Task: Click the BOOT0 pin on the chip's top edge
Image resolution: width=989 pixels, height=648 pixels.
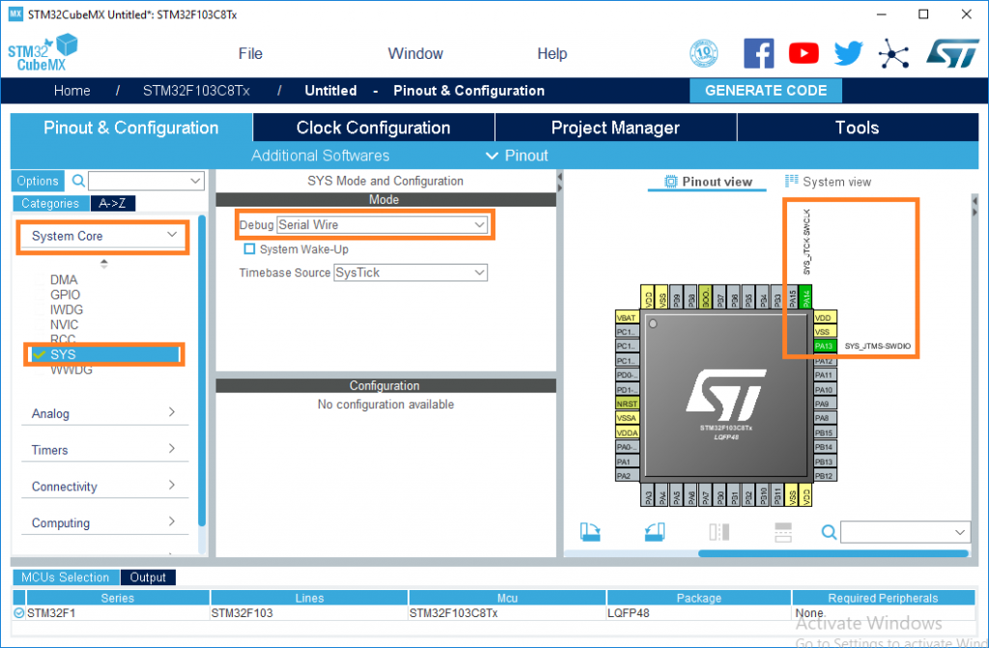Action: (x=705, y=296)
